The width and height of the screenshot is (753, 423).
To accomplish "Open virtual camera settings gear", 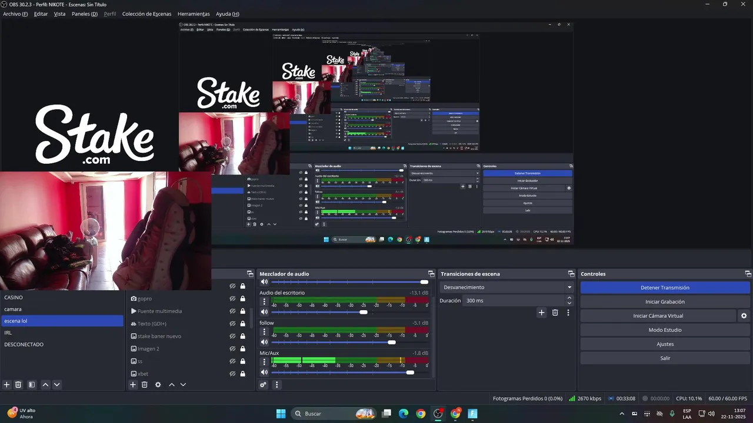I will point(744,316).
